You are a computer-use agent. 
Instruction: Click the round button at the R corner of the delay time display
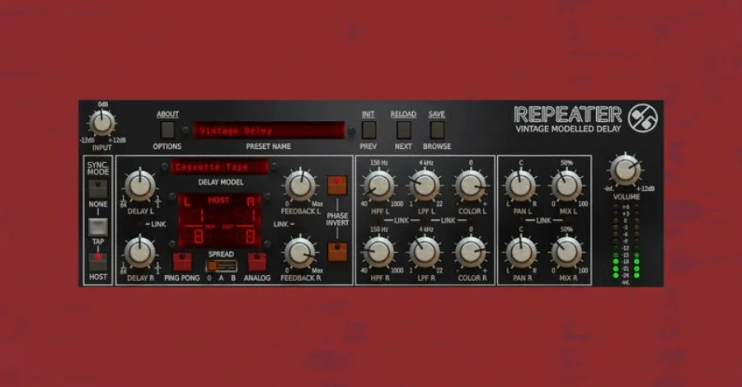[267, 196]
